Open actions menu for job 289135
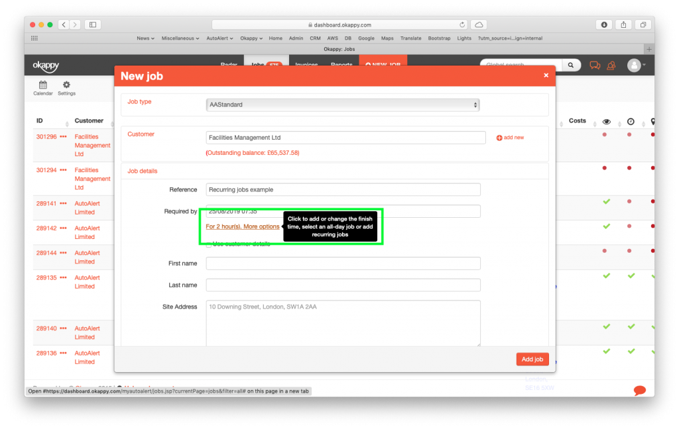 tap(63, 277)
